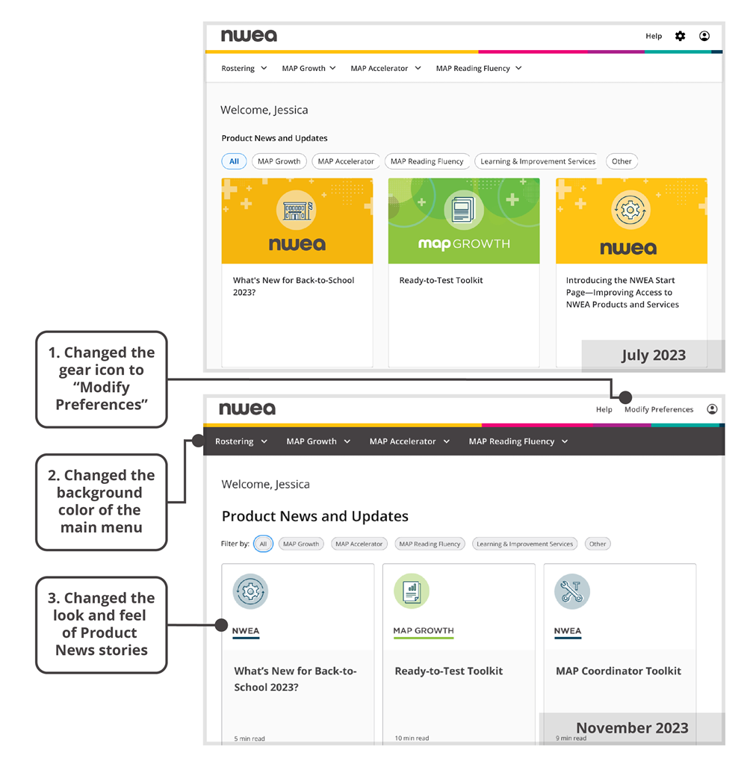Open story Introducing the NWEA Start Page
Viewport: 747px width, 767px height.
click(x=622, y=293)
